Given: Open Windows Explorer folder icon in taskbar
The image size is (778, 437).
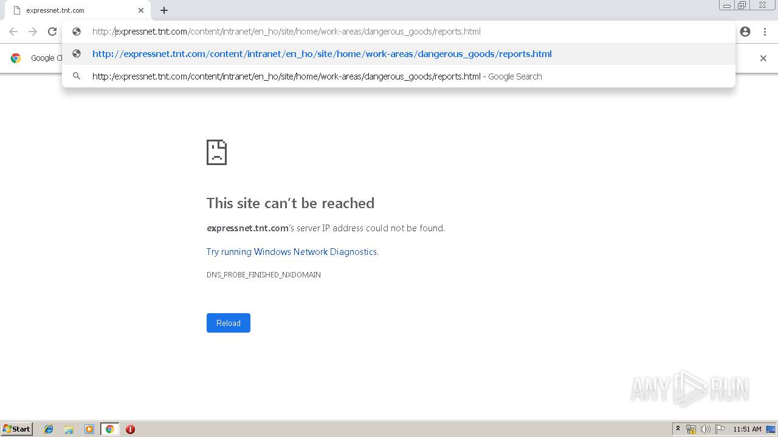Looking at the screenshot, I should click(x=69, y=429).
